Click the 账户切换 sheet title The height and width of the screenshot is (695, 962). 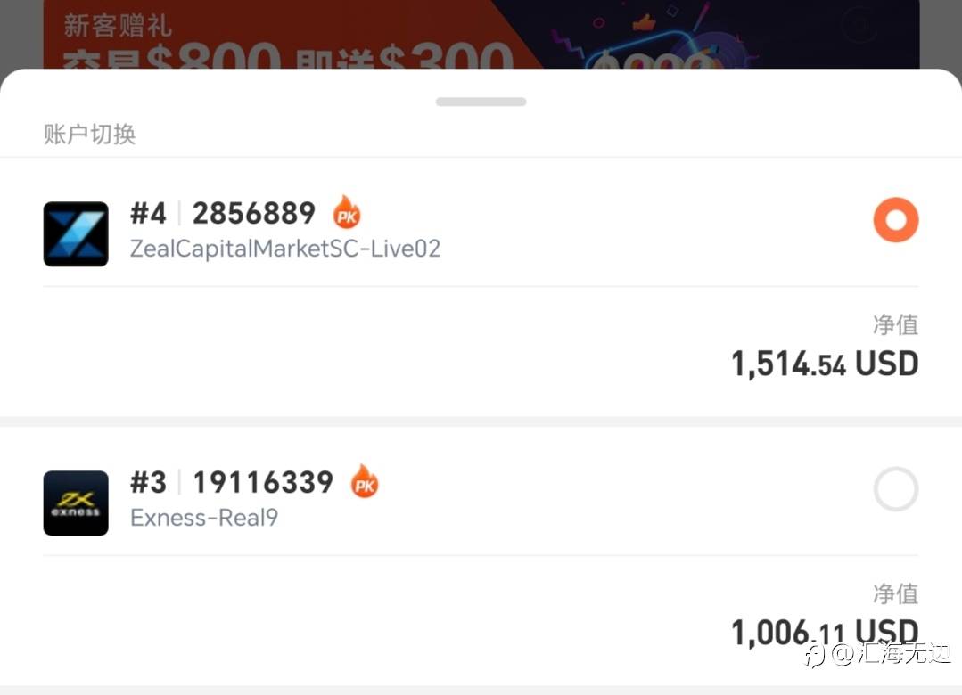(89, 135)
